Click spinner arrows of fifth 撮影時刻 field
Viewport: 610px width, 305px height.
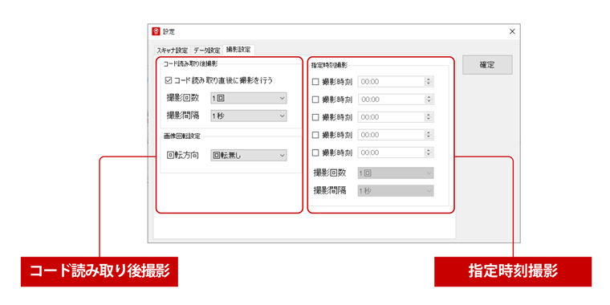click(x=429, y=152)
